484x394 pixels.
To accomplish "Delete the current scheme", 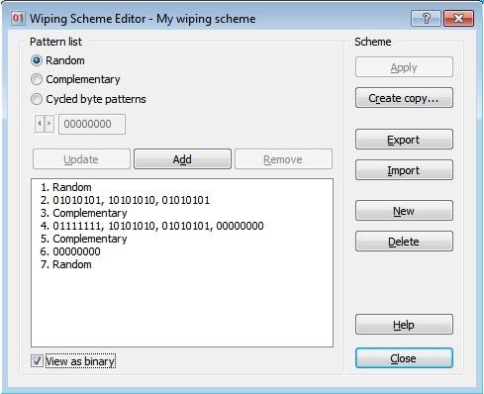I will (404, 242).
